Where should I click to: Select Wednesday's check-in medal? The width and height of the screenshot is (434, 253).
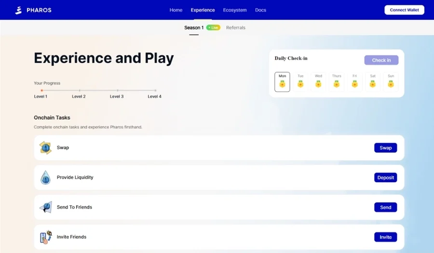click(x=318, y=84)
